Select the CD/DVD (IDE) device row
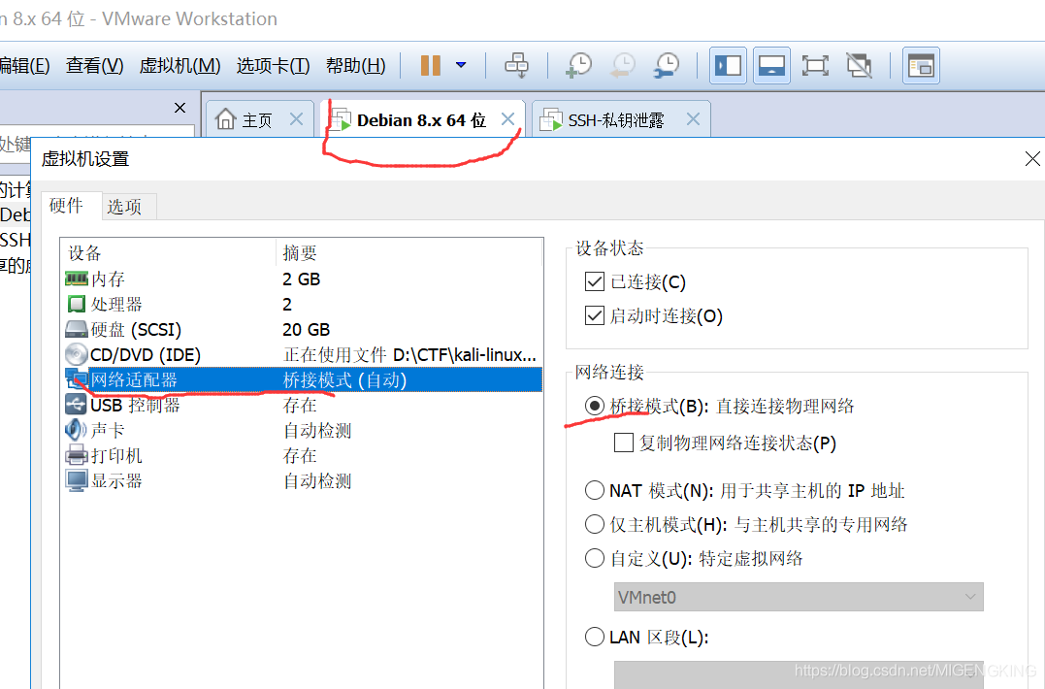The width and height of the screenshot is (1045, 689). [303, 354]
